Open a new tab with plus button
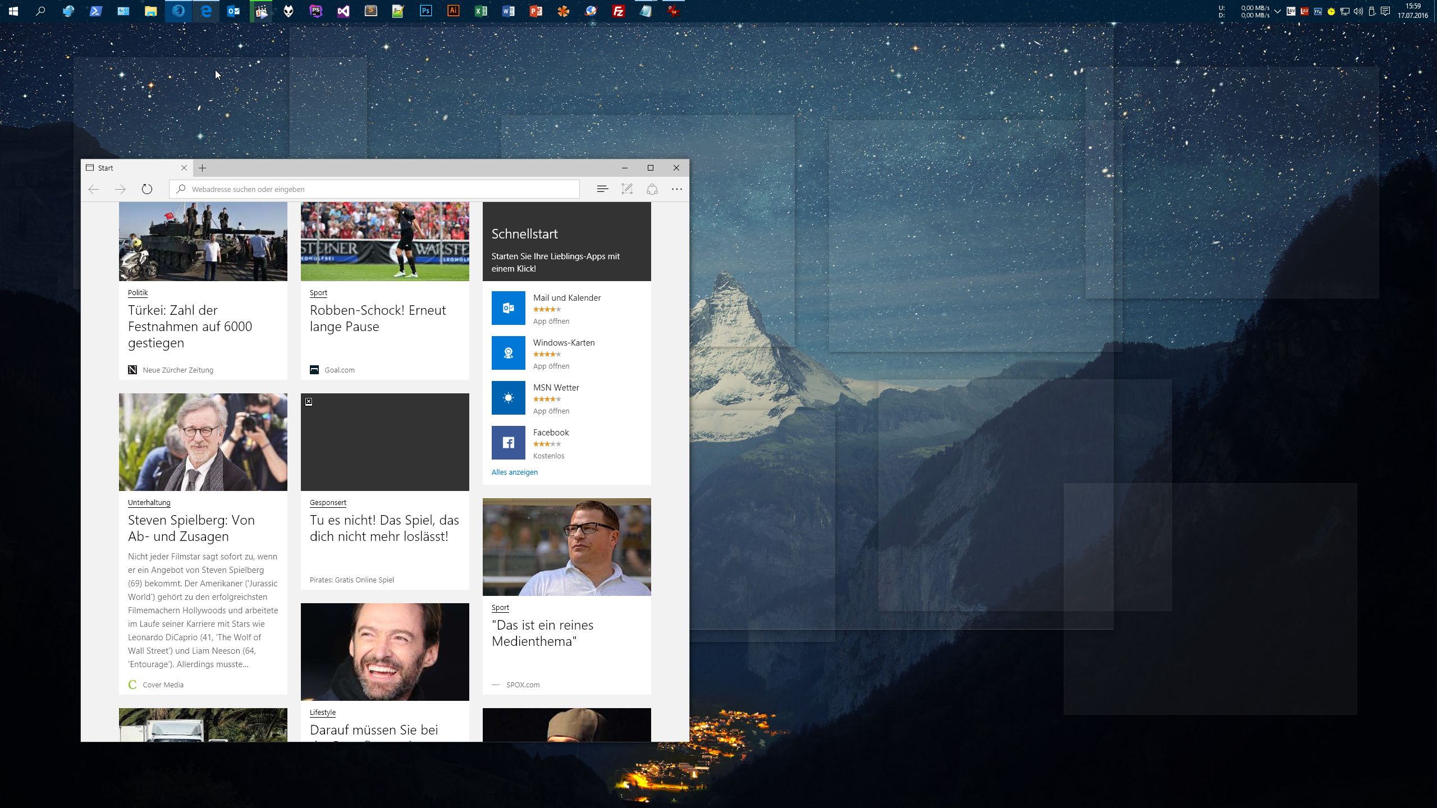The width and height of the screenshot is (1437, 808). coord(203,168)
